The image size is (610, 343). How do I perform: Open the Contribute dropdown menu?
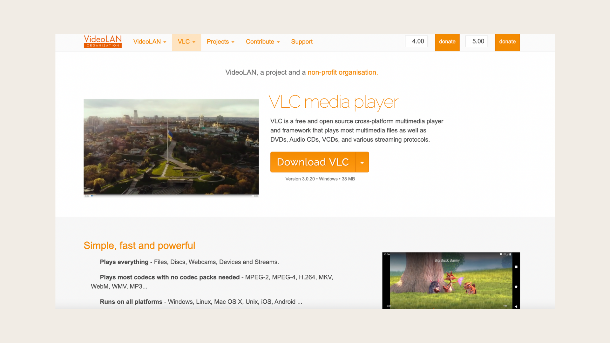coord(262,42)
